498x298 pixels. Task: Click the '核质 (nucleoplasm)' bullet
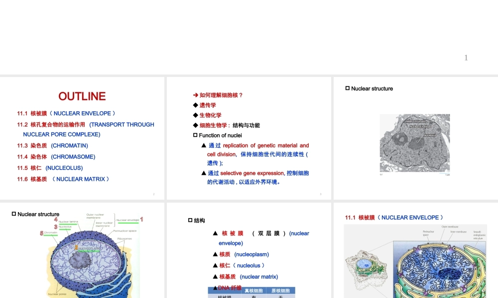coord(241,254)
